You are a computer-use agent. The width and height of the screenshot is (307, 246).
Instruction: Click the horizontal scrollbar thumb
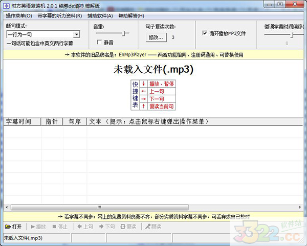click(100, 207)
